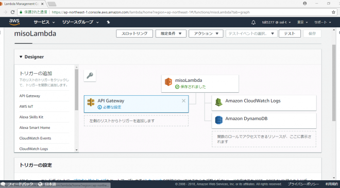
Task: Bookmark this page with the star icon
Action: [333, 12]
